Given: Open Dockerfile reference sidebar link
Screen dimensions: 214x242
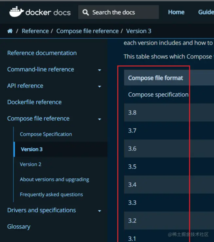Looking at the screenshot, I should coord(34,102).
